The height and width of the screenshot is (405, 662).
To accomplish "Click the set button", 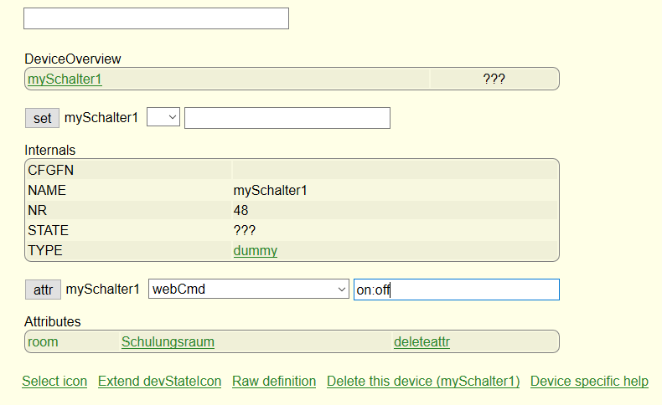I will (42, 118).
